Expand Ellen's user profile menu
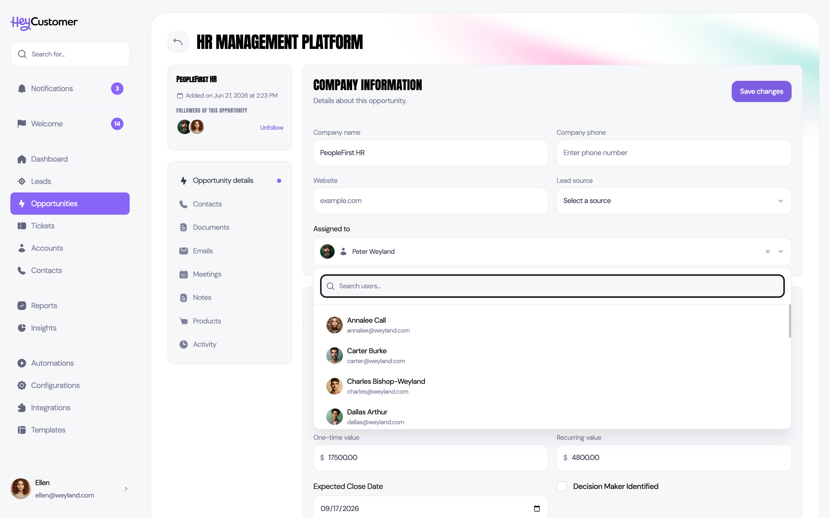 (126, 489)
